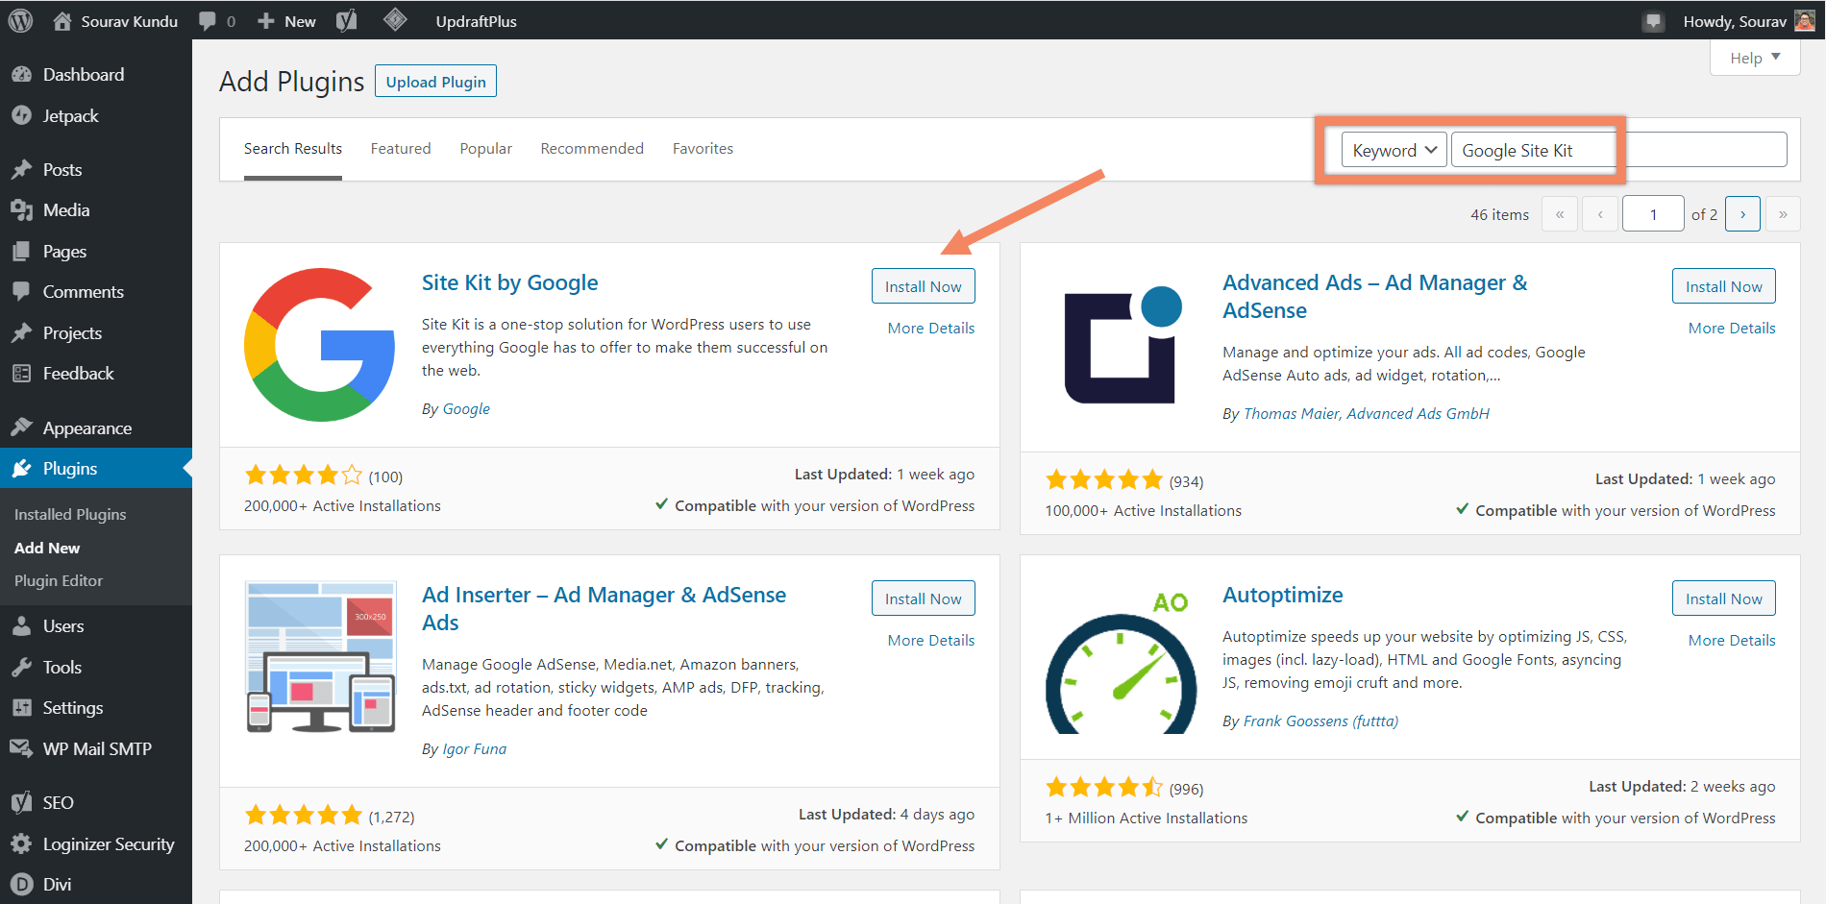The width and height of the screenshot is (1826, 904).
Task: Click the Advanced Ads plugin logo thumbnail
Action: click(1122, 344)
